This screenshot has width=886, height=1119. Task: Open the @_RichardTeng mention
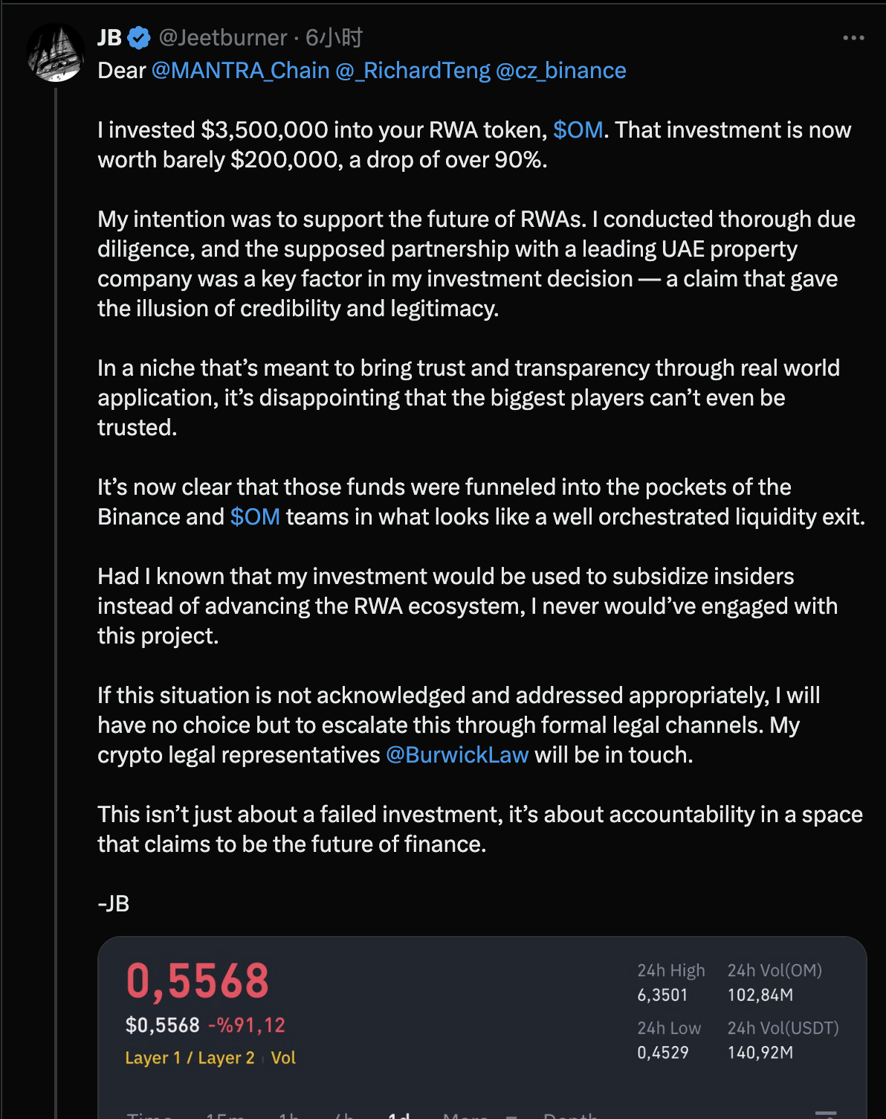(413, 71)
